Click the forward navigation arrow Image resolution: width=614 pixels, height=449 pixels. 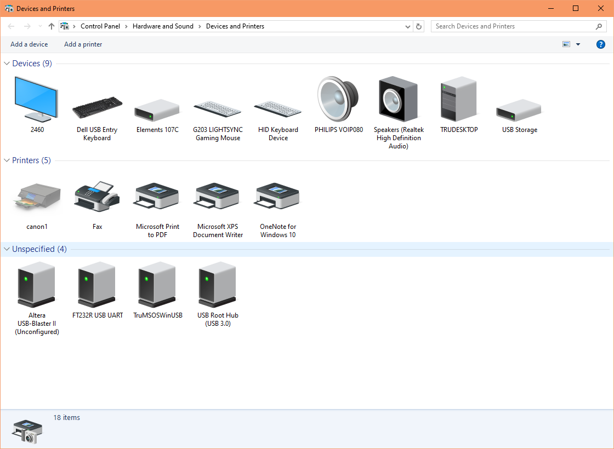pos(27,26)
